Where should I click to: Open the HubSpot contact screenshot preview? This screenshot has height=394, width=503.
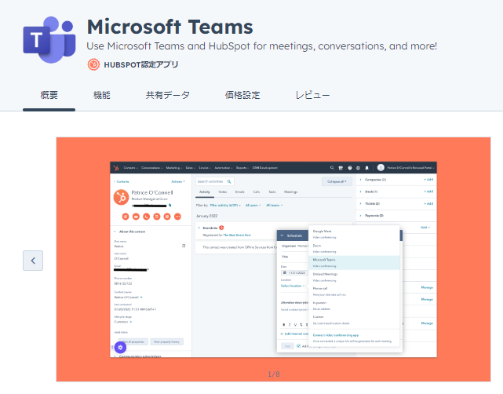click(x=273, y=259)
